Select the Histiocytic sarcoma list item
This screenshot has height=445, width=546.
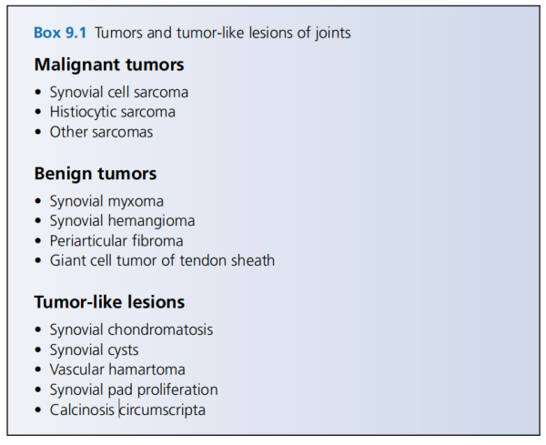point(112,112)
